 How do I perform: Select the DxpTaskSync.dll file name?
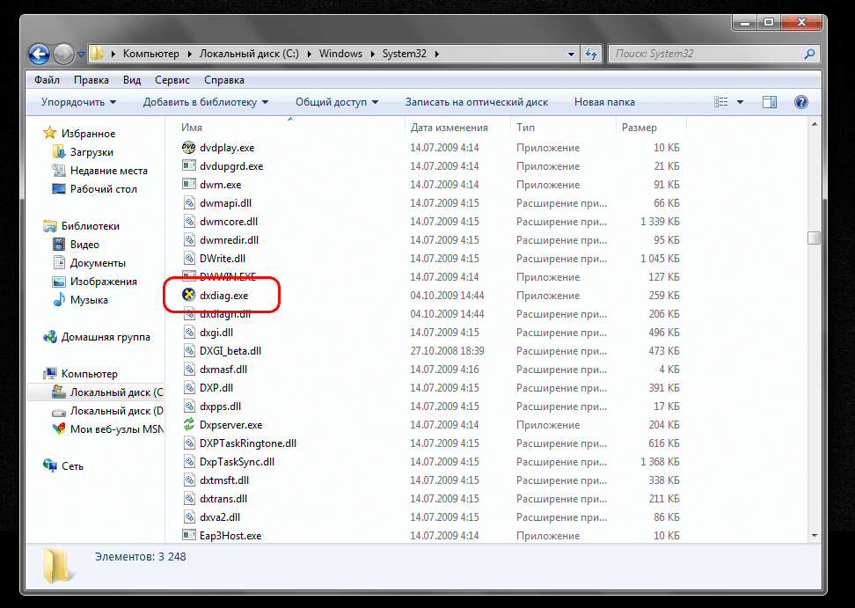pyautogui.click(x=237, y=462)
